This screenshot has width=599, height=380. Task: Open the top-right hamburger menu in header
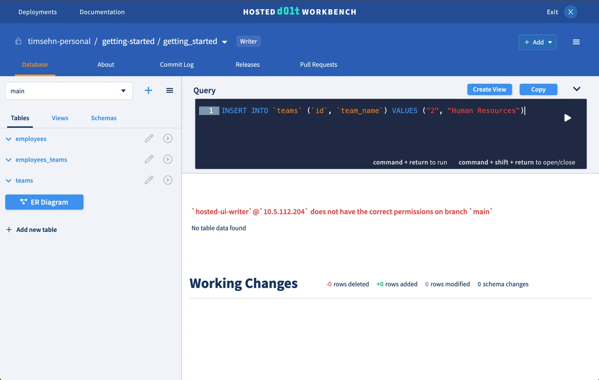pos(576,42)
